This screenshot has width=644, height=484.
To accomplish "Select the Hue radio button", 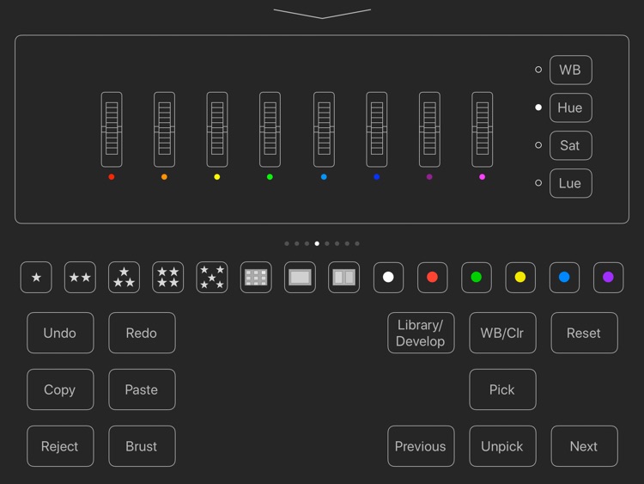I will (538, 107).
